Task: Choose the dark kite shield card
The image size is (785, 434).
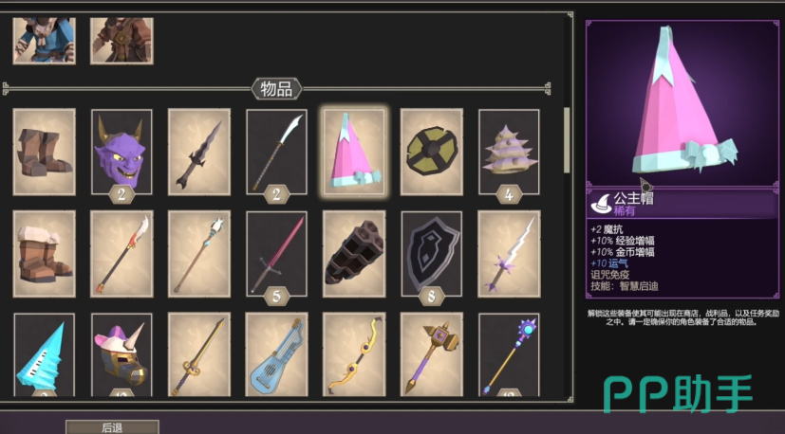Action: coord(432,254)
